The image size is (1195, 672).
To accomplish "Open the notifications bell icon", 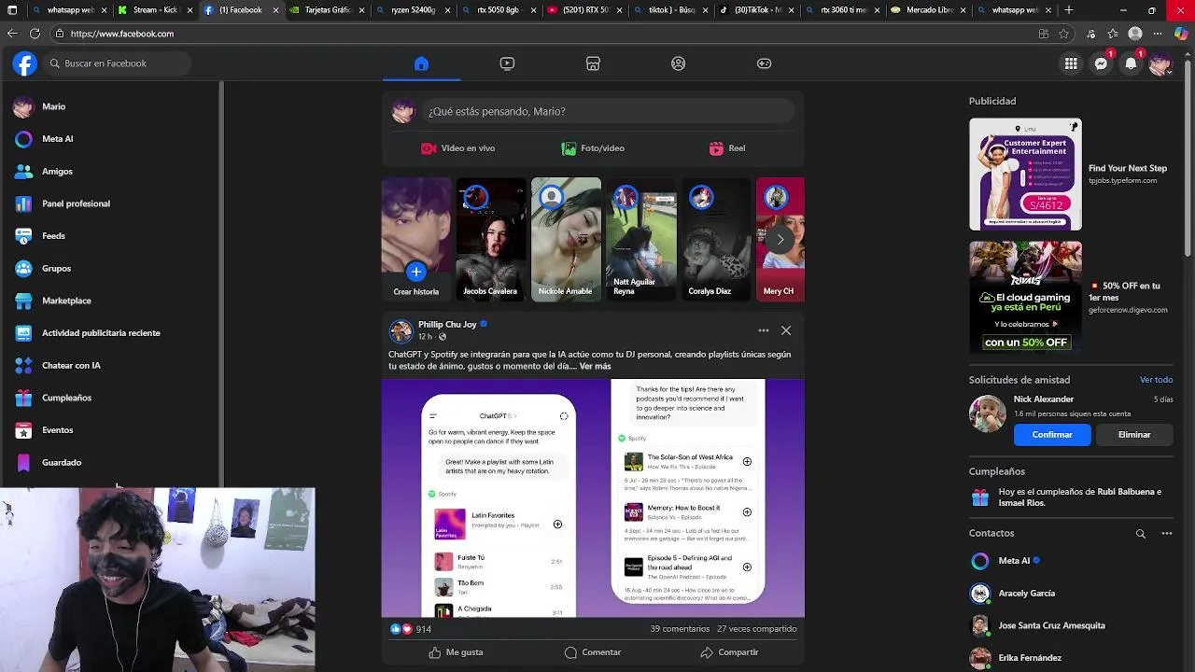I will pos(1131,63).
